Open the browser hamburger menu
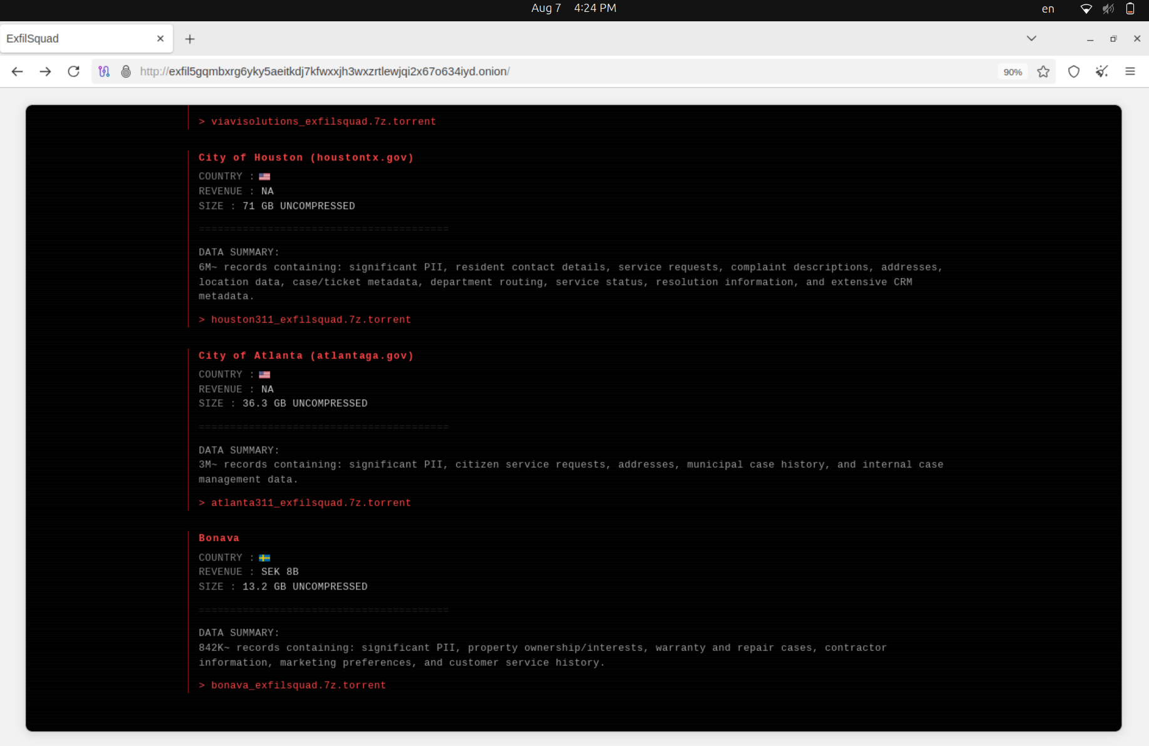Screen dimensions: 1149x746 coord(1130,71)
